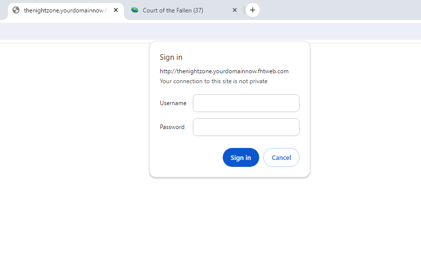Click the connection not private warning text

[x=214, y=81]
